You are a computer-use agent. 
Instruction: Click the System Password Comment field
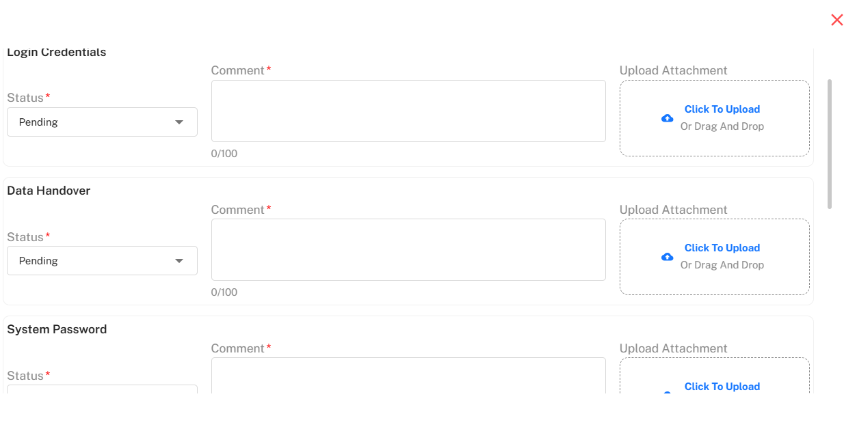[x=408, y=375]
